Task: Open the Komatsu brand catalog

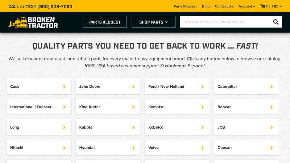Action: pos(177,107)
